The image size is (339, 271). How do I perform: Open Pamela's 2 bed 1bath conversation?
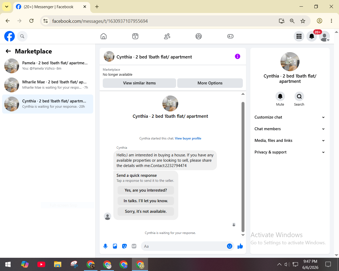coord(48,66)
